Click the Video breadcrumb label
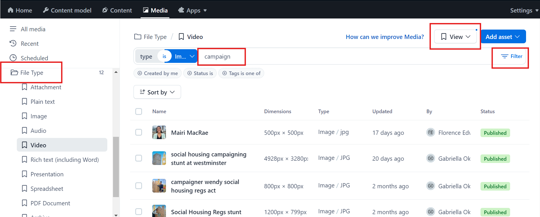Image resolution: width=540 pixels, height=217 pixels. 190,37
